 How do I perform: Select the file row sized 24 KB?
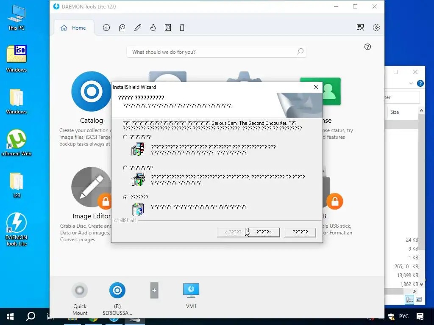(x=401, y=240)
